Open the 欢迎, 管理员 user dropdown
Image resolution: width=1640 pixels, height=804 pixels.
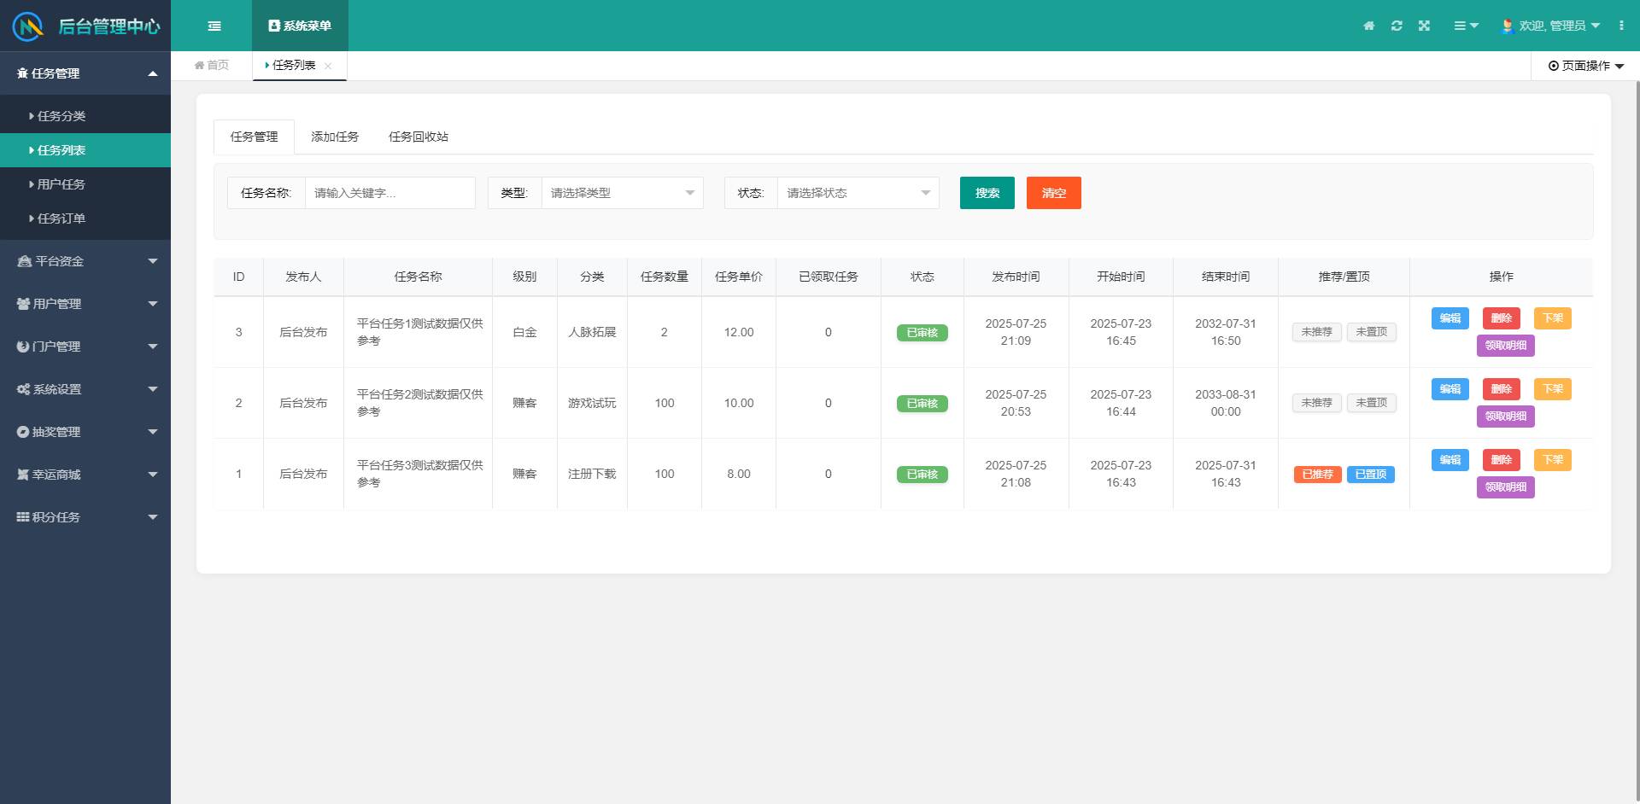pos(1550,26)
